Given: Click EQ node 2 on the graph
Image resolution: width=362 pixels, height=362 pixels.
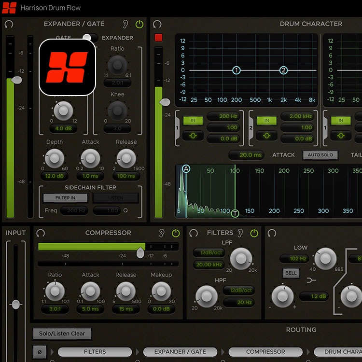Looking at the screenshot, I should [x=283, y=70].
